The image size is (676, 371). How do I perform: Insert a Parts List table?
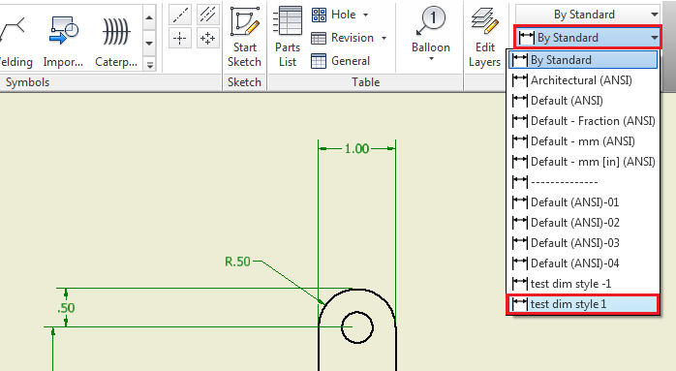click(288, 38)
